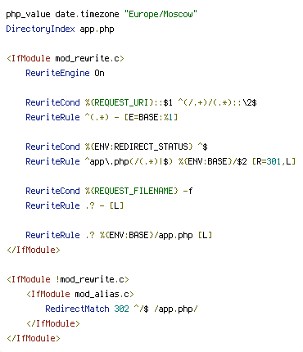Image resolution: width=303 pixels, height=352 pixels.
Task: Click the 301 redirect code in [R=301,L]
Action: 274,161
